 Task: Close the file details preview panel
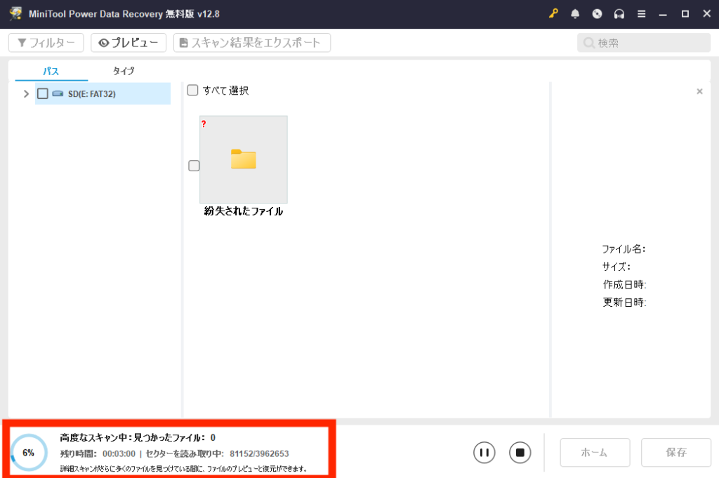pyautogui.click(x=699, y=91)
